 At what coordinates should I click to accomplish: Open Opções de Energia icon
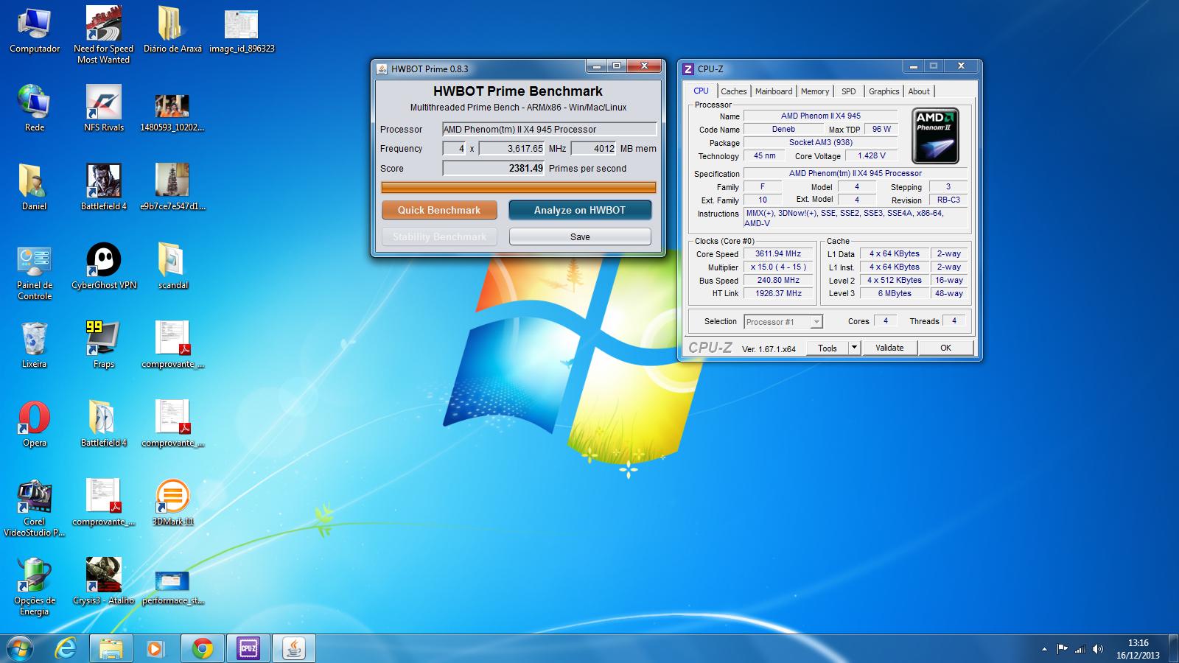[x=34, y=587]
